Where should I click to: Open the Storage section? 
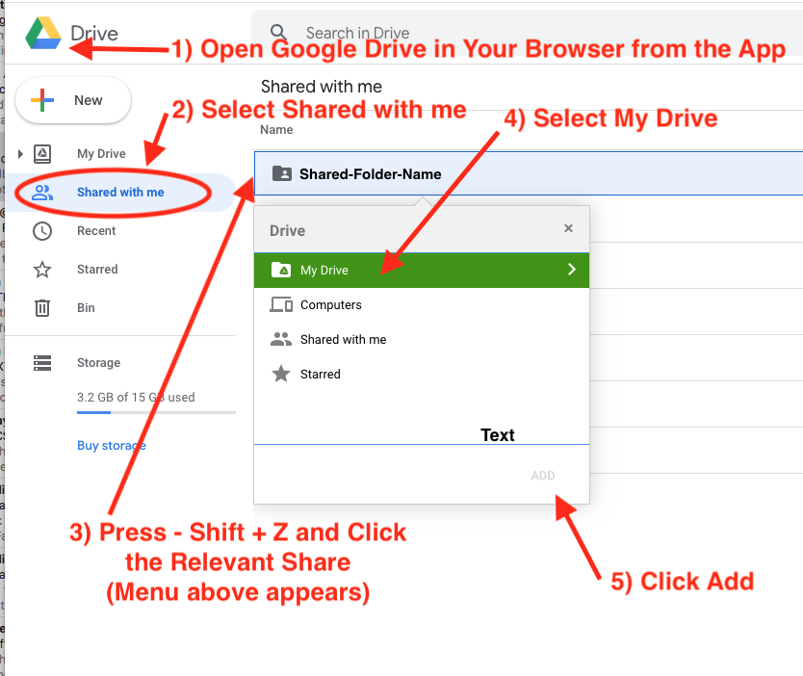[x=99, y=363]
